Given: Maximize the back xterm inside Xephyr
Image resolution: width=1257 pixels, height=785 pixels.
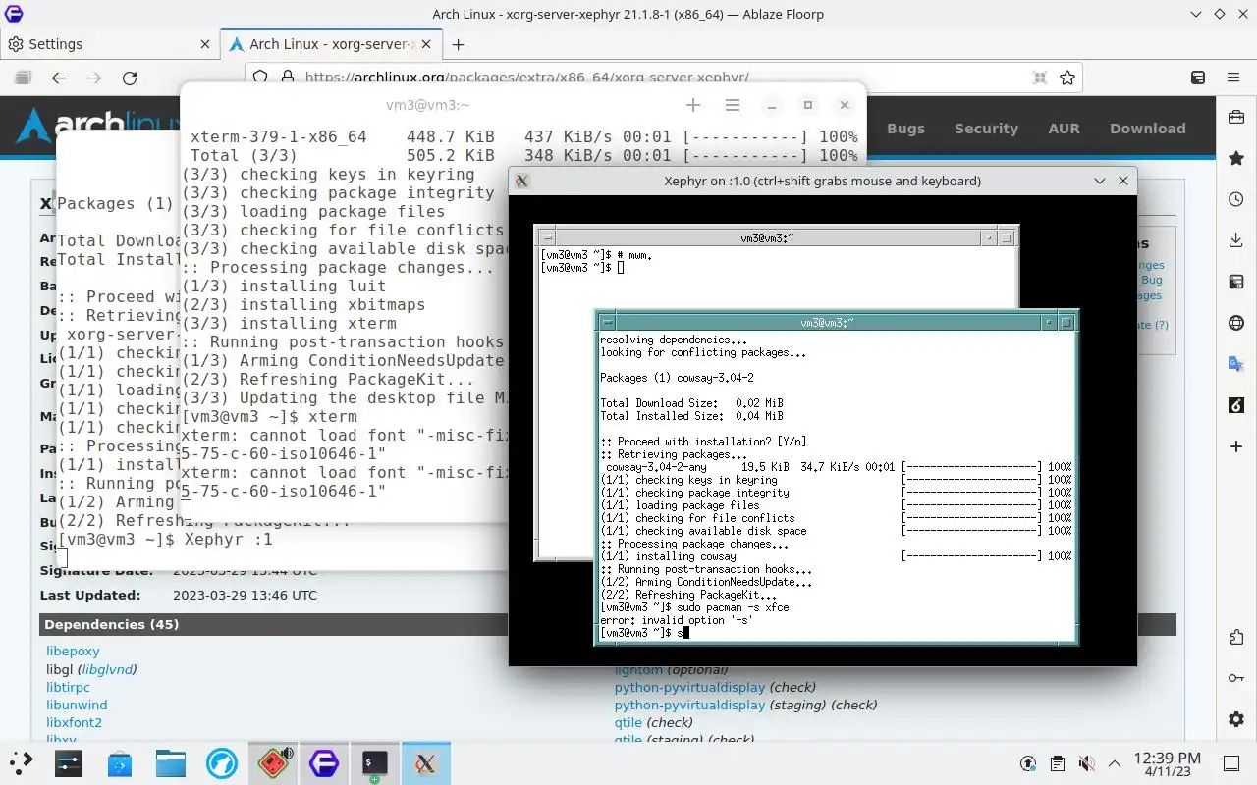Looking at the screenshot, I should point(1007,237).
